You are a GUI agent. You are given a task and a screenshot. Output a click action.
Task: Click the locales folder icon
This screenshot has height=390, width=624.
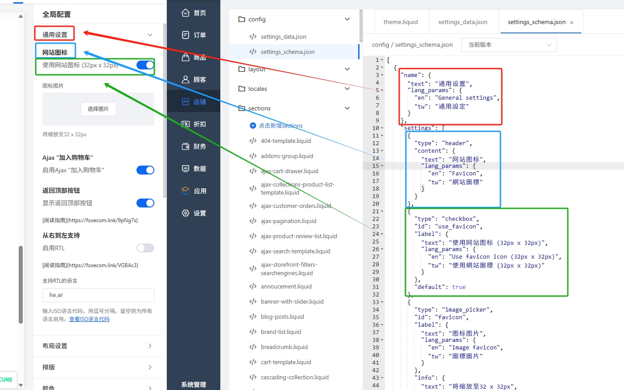[x=242, y=89]
